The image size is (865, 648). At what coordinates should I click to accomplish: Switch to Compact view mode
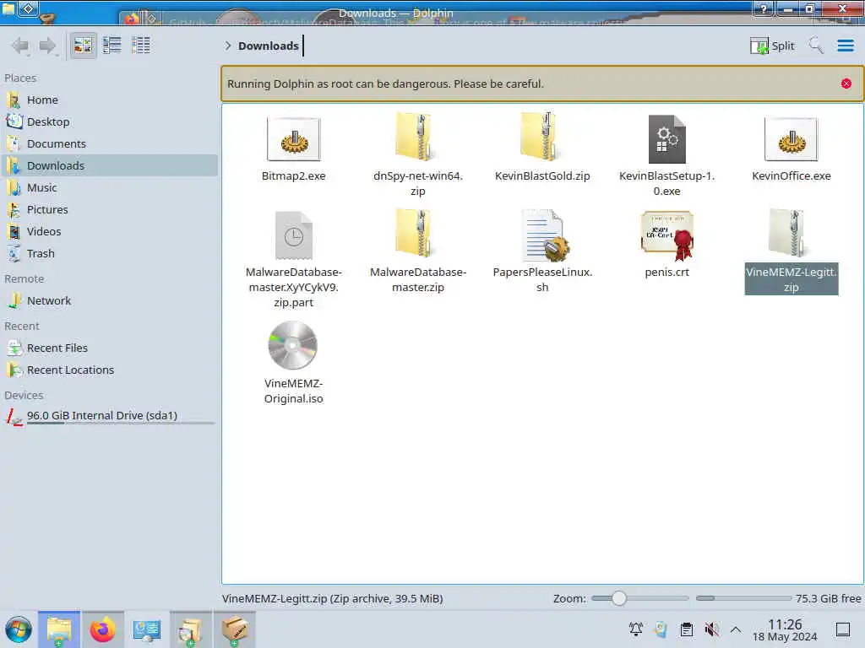112,46
